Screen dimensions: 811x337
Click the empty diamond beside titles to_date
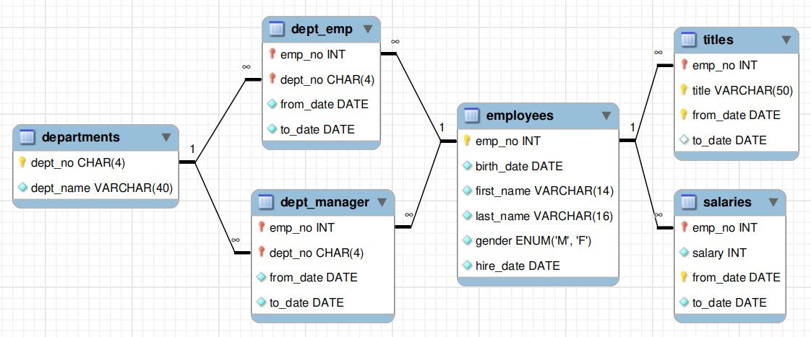[684, 140]
